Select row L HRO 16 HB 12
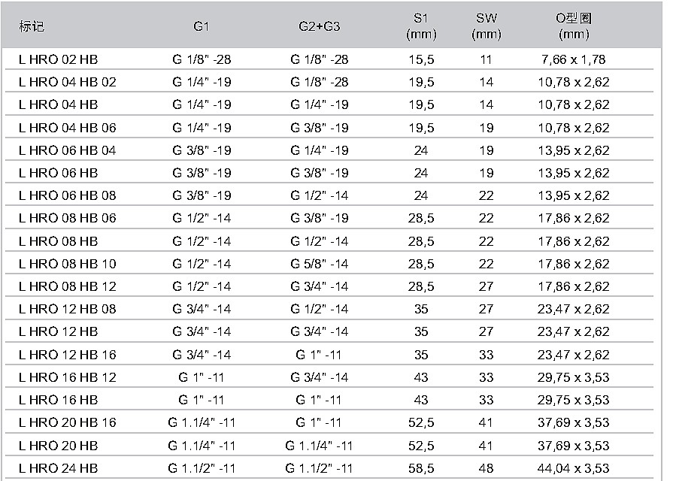 point(329,377)
